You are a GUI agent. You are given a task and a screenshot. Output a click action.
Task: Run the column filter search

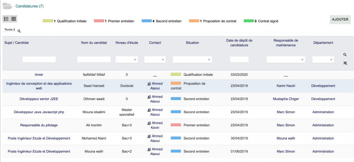[345, 55]
